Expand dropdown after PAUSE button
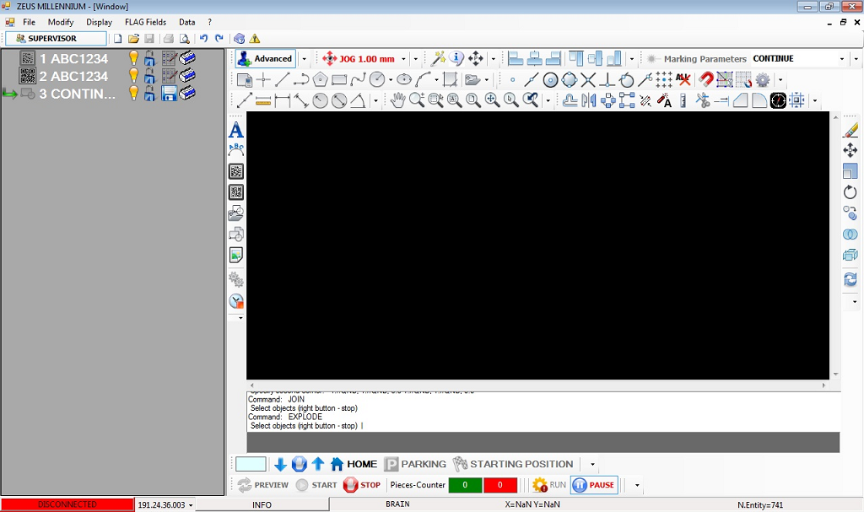 tap(637, 486)
